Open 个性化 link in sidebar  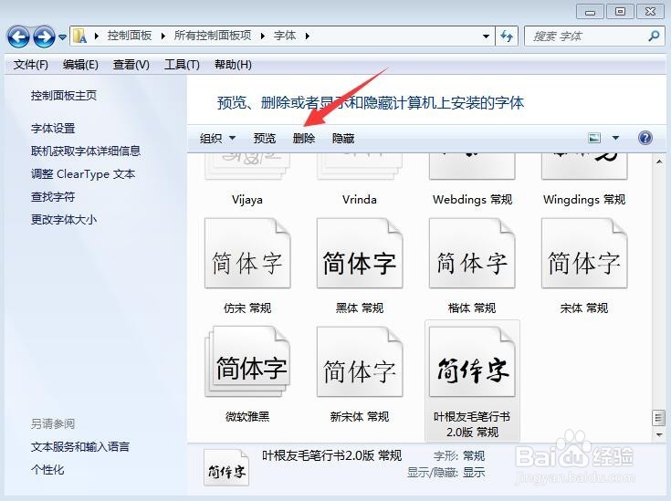click(47, 470)
